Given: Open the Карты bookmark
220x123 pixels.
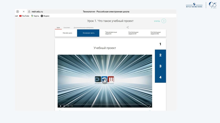Looking at the screenshot, I should pyautogui.click(x=35, y=16).
